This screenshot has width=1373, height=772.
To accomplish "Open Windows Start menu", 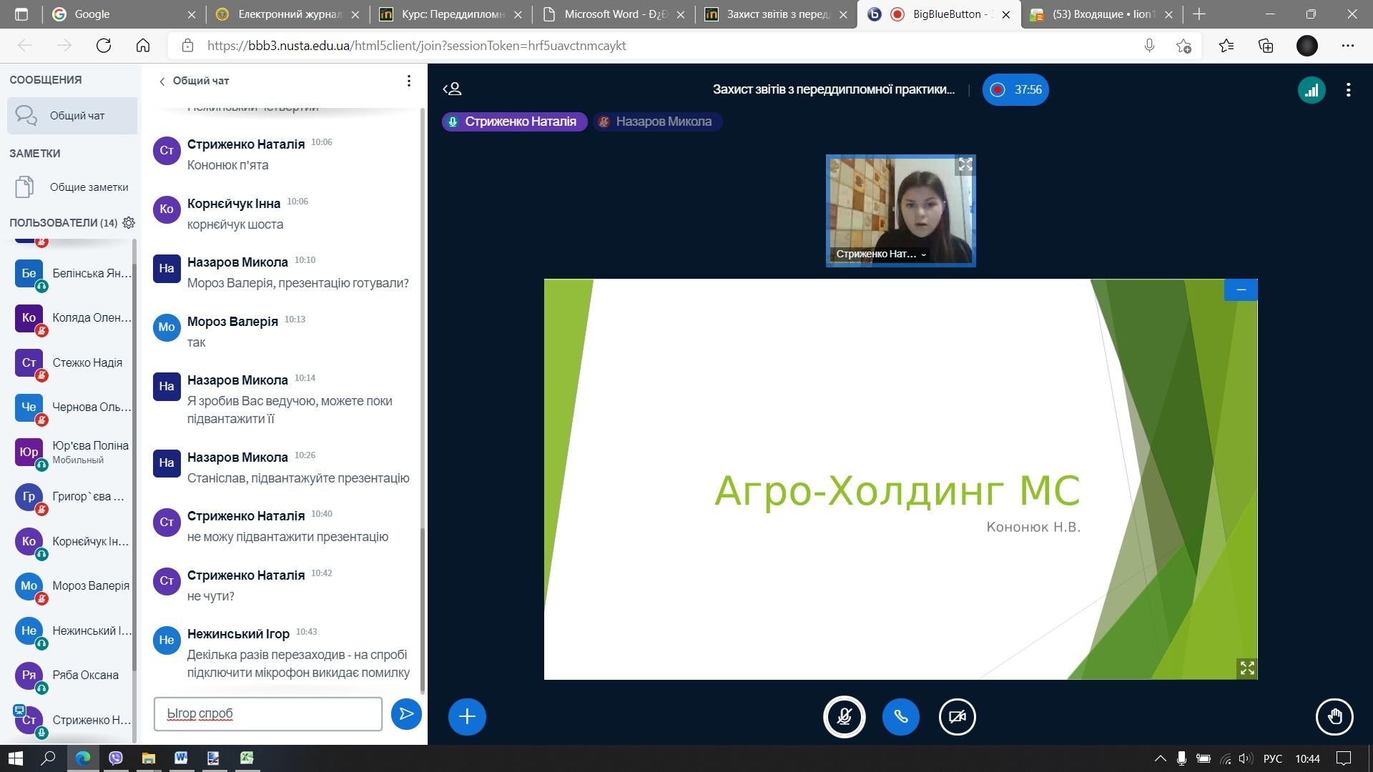I will [16, 758].
